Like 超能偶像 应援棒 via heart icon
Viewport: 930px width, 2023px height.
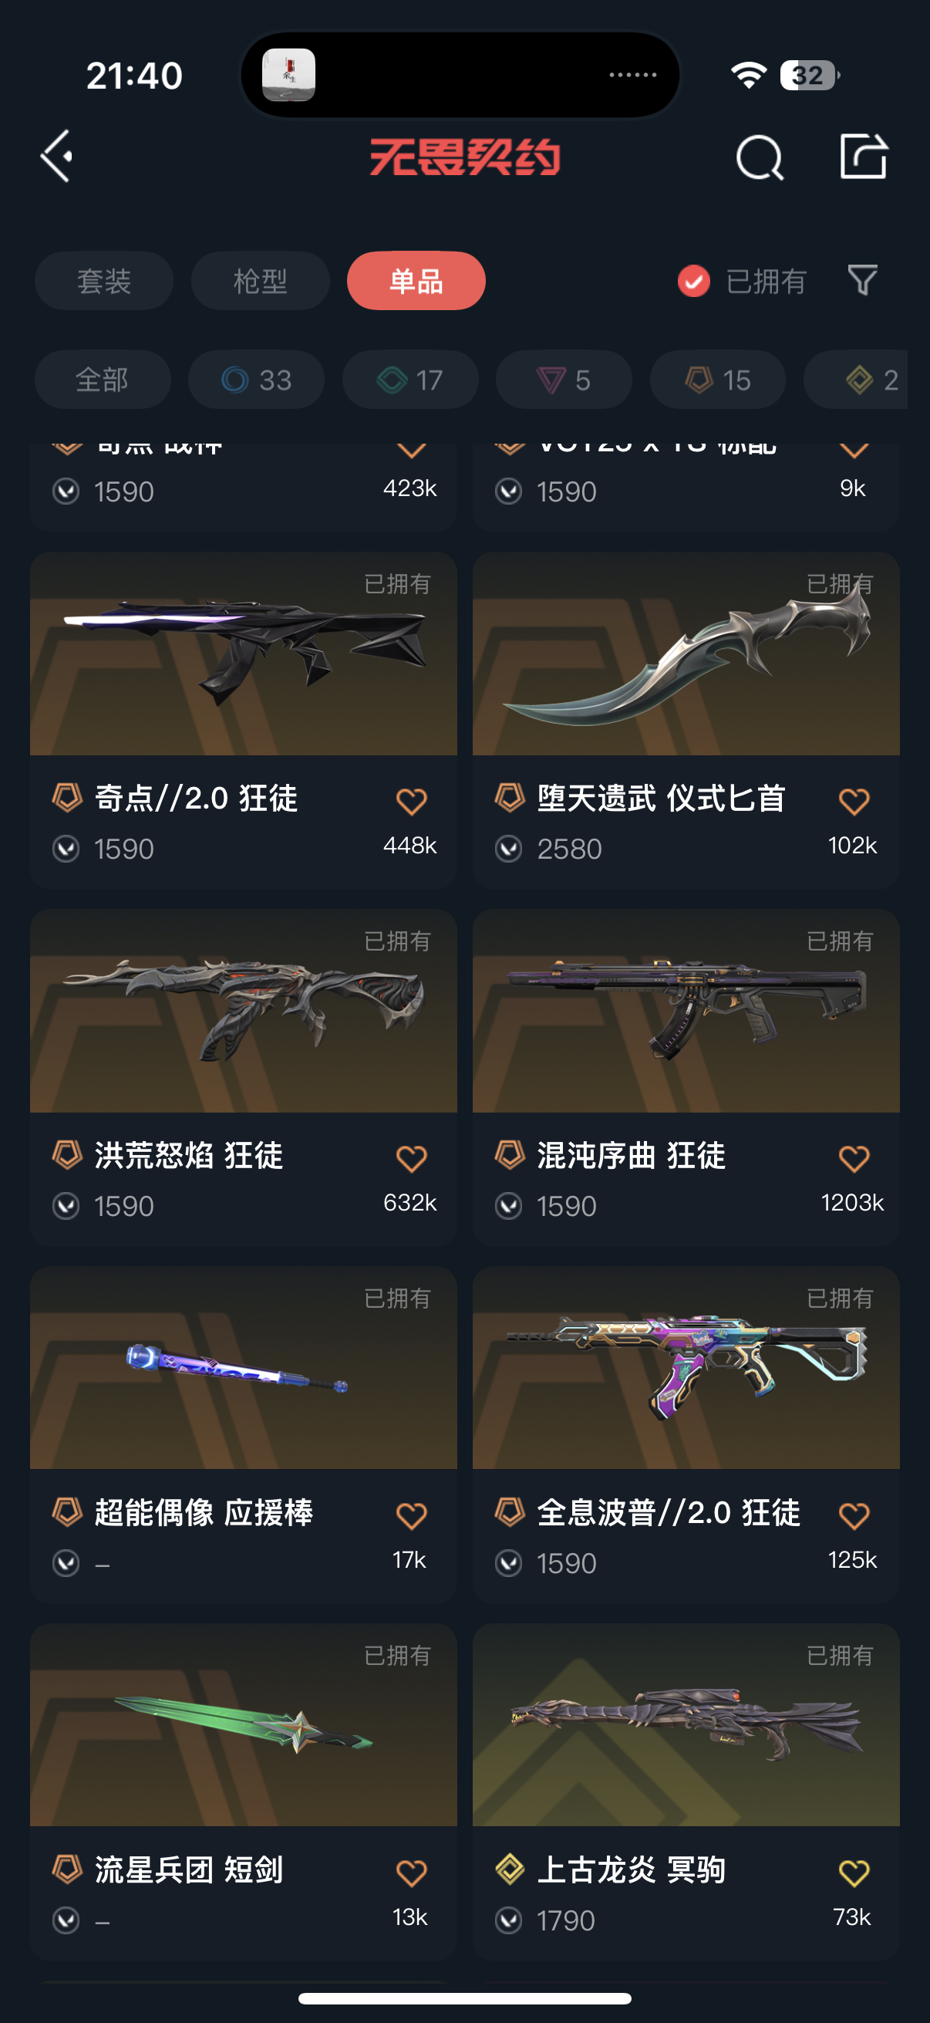pyautogui.click(x=411, y=1515)
